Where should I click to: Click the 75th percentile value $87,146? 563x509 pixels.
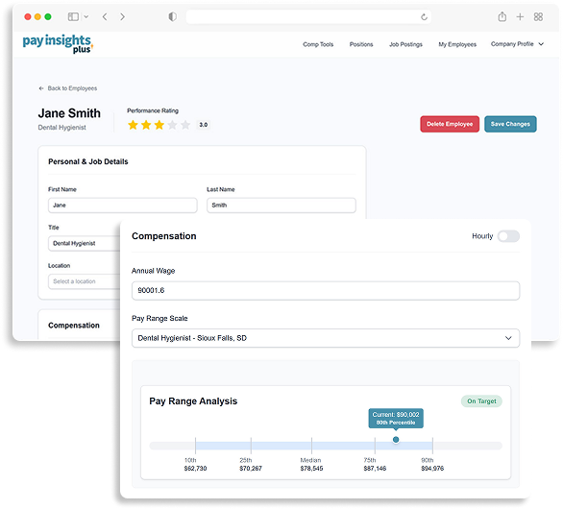(x=375, y=469)
